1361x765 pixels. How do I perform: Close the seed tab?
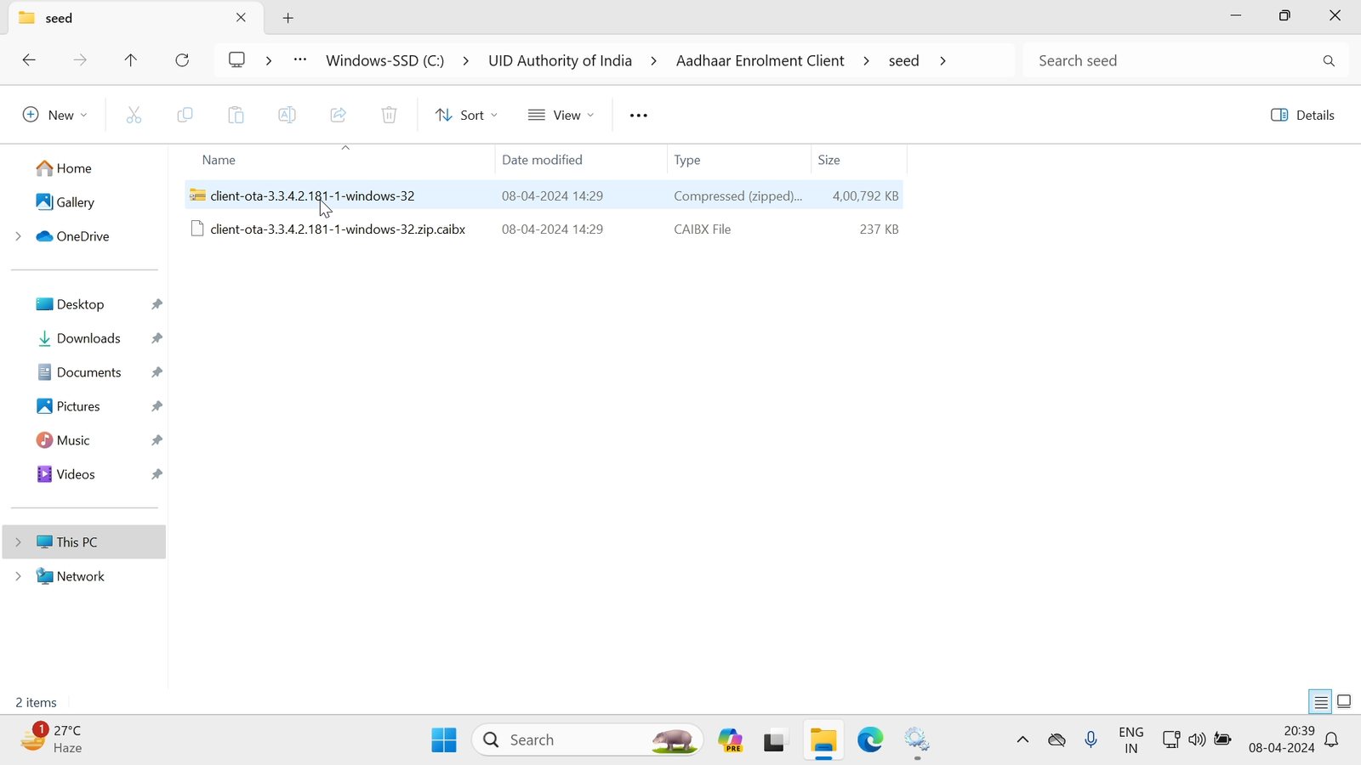coord(241,18)
